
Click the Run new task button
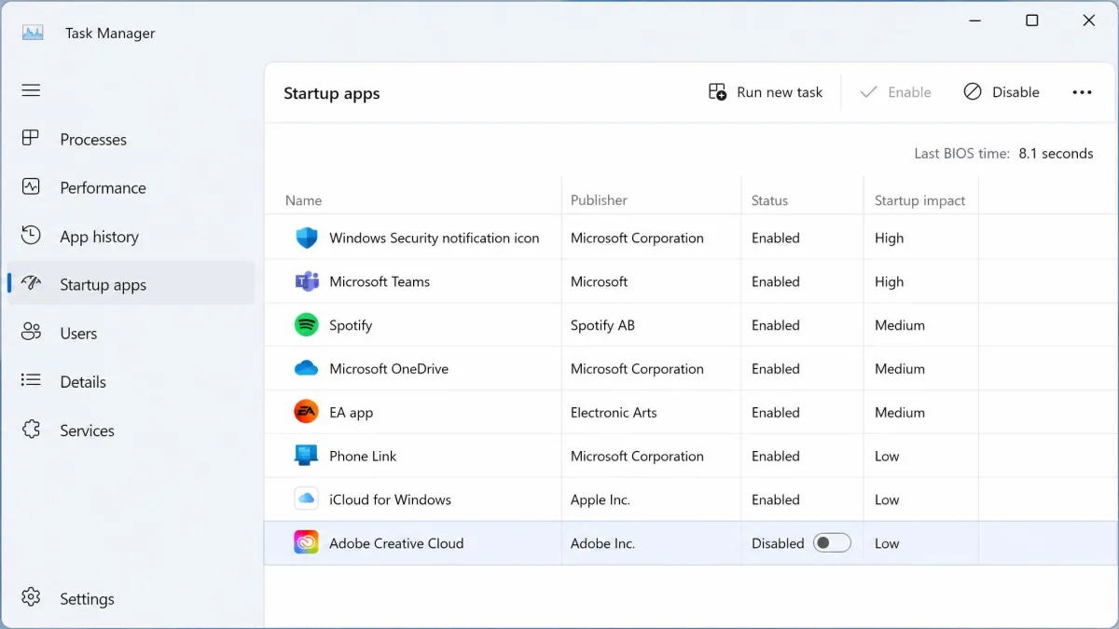coord(766,92)
